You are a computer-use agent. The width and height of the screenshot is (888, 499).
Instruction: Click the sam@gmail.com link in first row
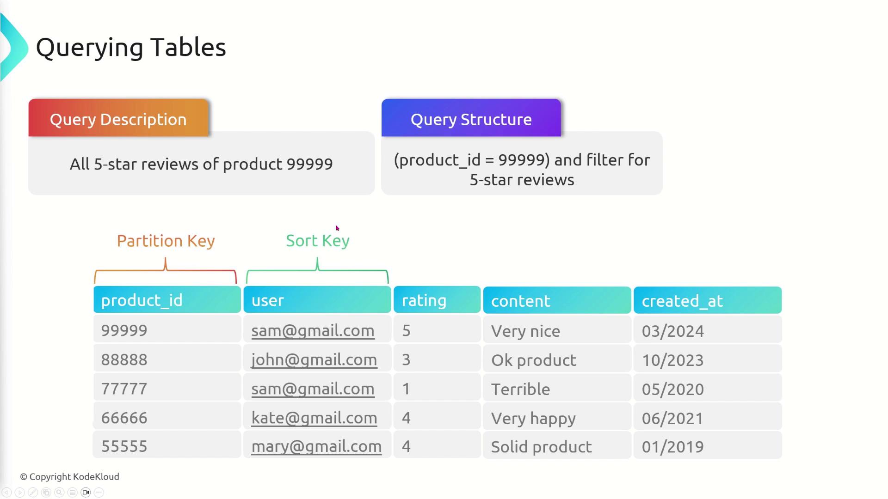pos(313,331)
